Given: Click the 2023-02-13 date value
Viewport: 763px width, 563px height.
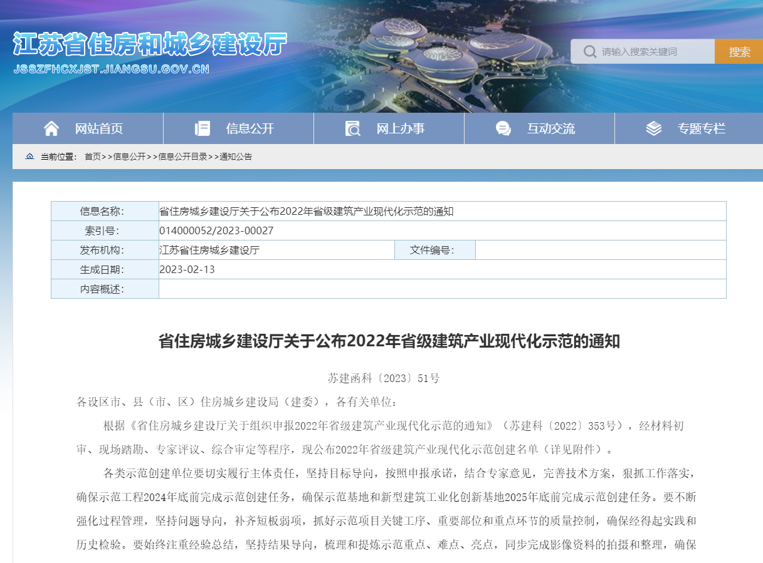Looking at the screenshot, I should point(187,269).
